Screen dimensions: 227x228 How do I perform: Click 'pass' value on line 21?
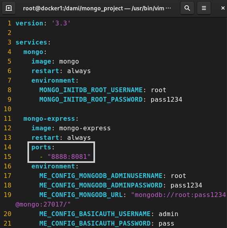click(x=166, y=224)
